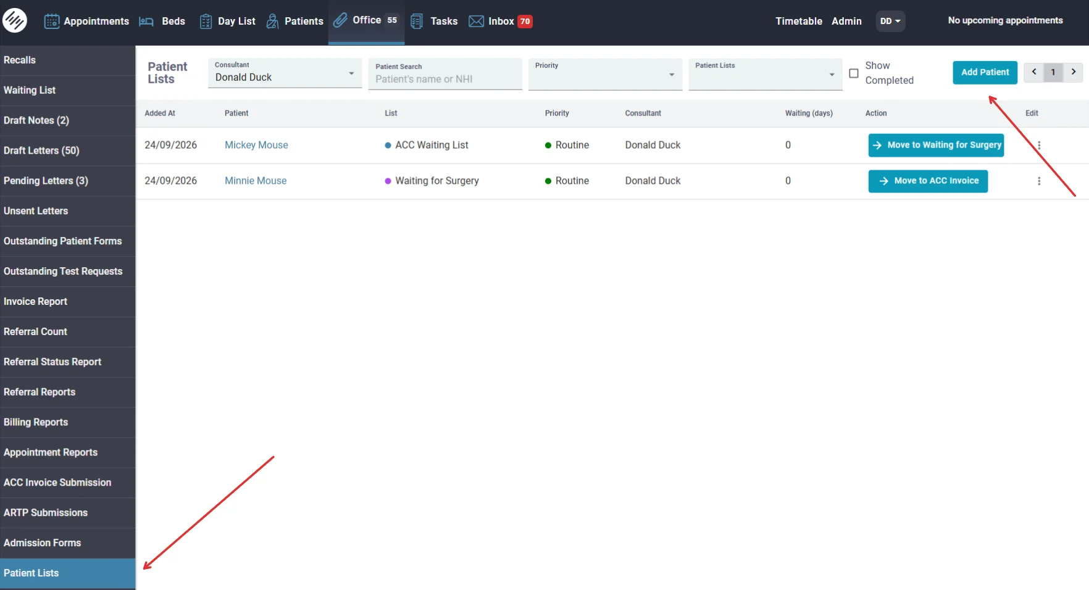Open Pending Letters (3) in sidebar

(x=68, y=181)
